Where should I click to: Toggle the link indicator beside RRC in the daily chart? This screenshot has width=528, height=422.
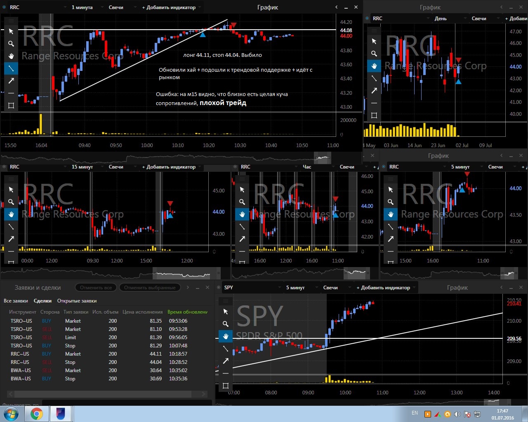(x=367, y=19)
